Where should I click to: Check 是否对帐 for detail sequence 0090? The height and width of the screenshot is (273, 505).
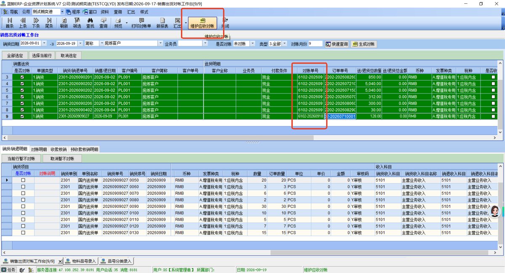(23, 207)
